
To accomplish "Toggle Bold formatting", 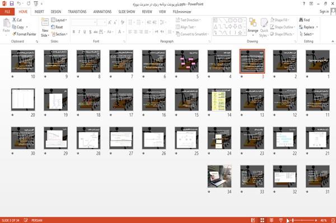I will [74, 32].
